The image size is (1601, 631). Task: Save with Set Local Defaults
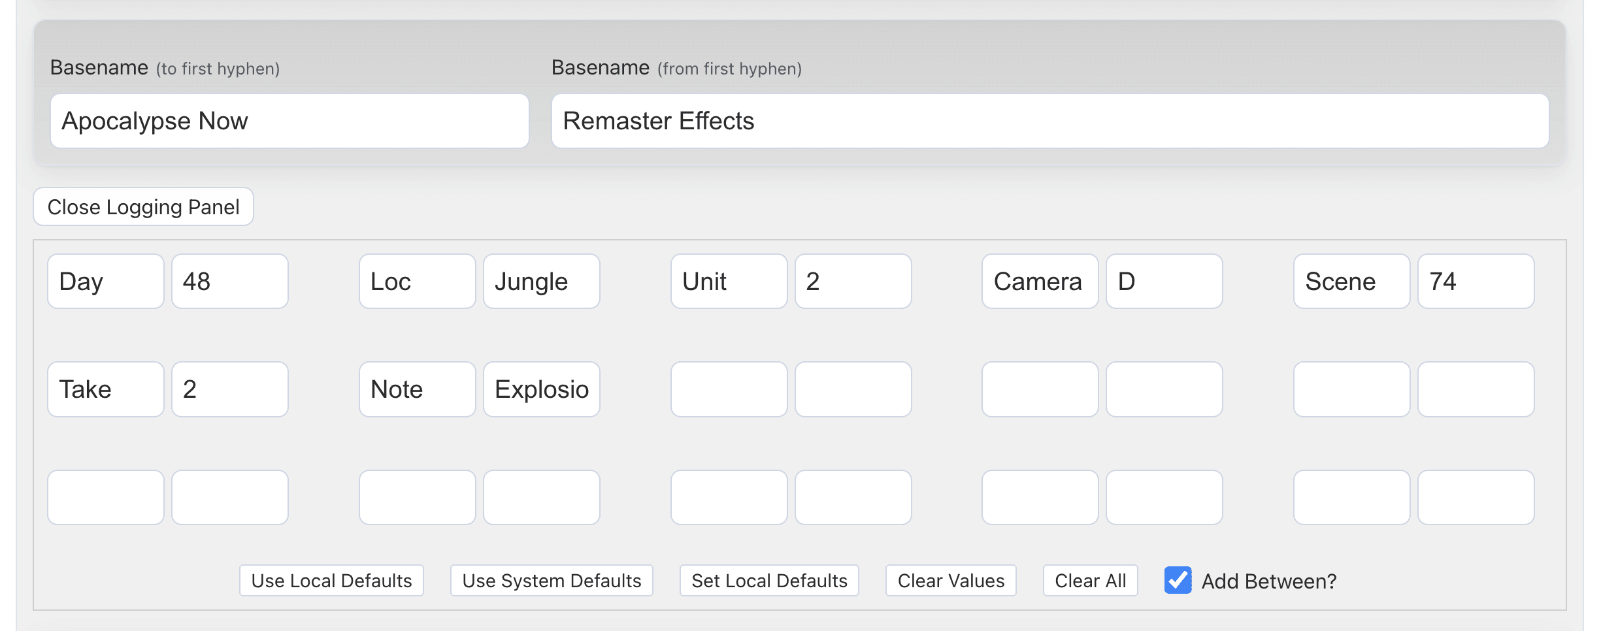click(x=770, y=581)
